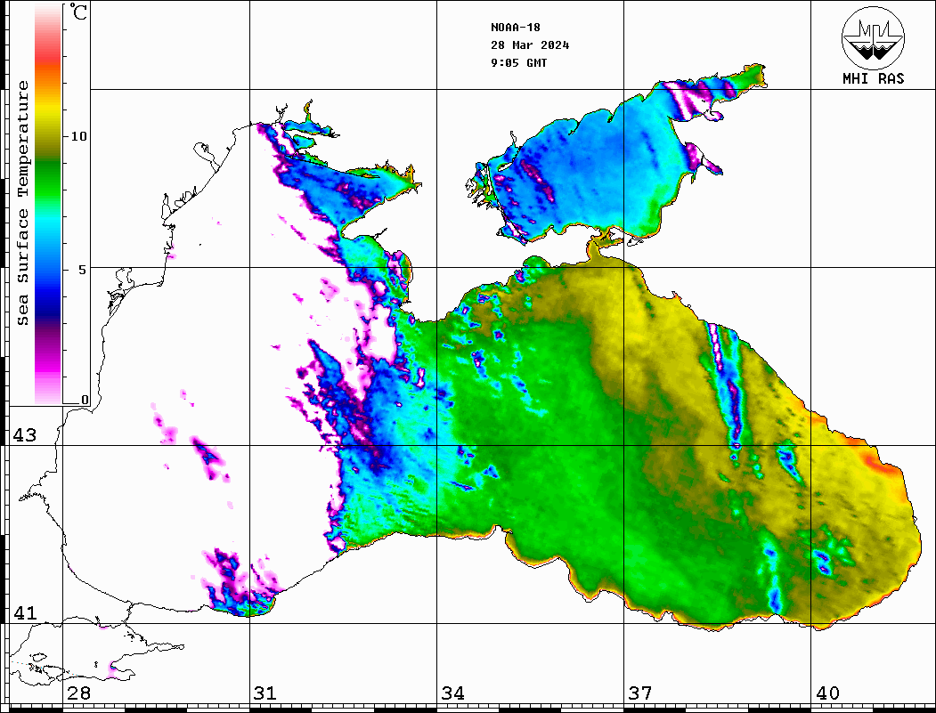Viewport: 936px width, 713px height.
Task: Click the '28 Mar 2024' date text
Action: coord(530,45)
